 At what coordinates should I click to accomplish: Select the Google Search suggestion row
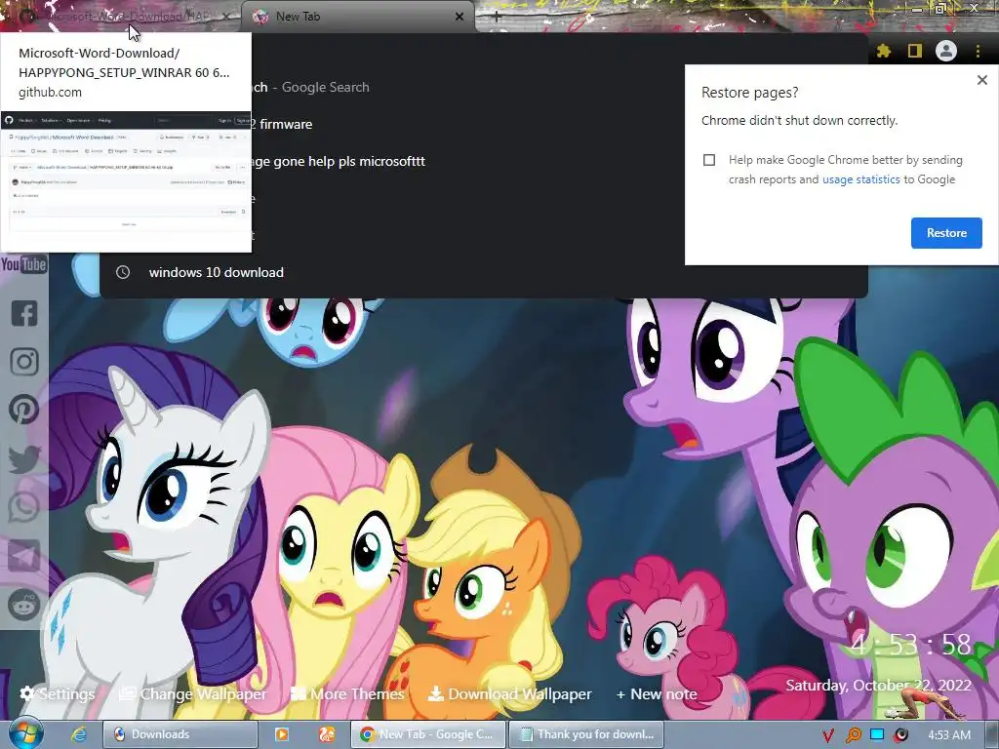484,87
